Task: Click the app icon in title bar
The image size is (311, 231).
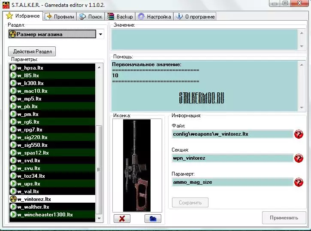Action: (6, 5)
